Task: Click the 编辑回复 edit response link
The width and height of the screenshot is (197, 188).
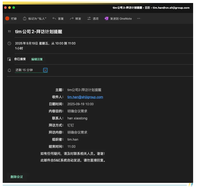Action: (37, 59)
